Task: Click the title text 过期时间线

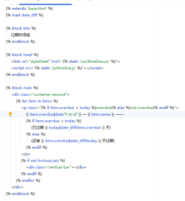Action: (20, 35)
